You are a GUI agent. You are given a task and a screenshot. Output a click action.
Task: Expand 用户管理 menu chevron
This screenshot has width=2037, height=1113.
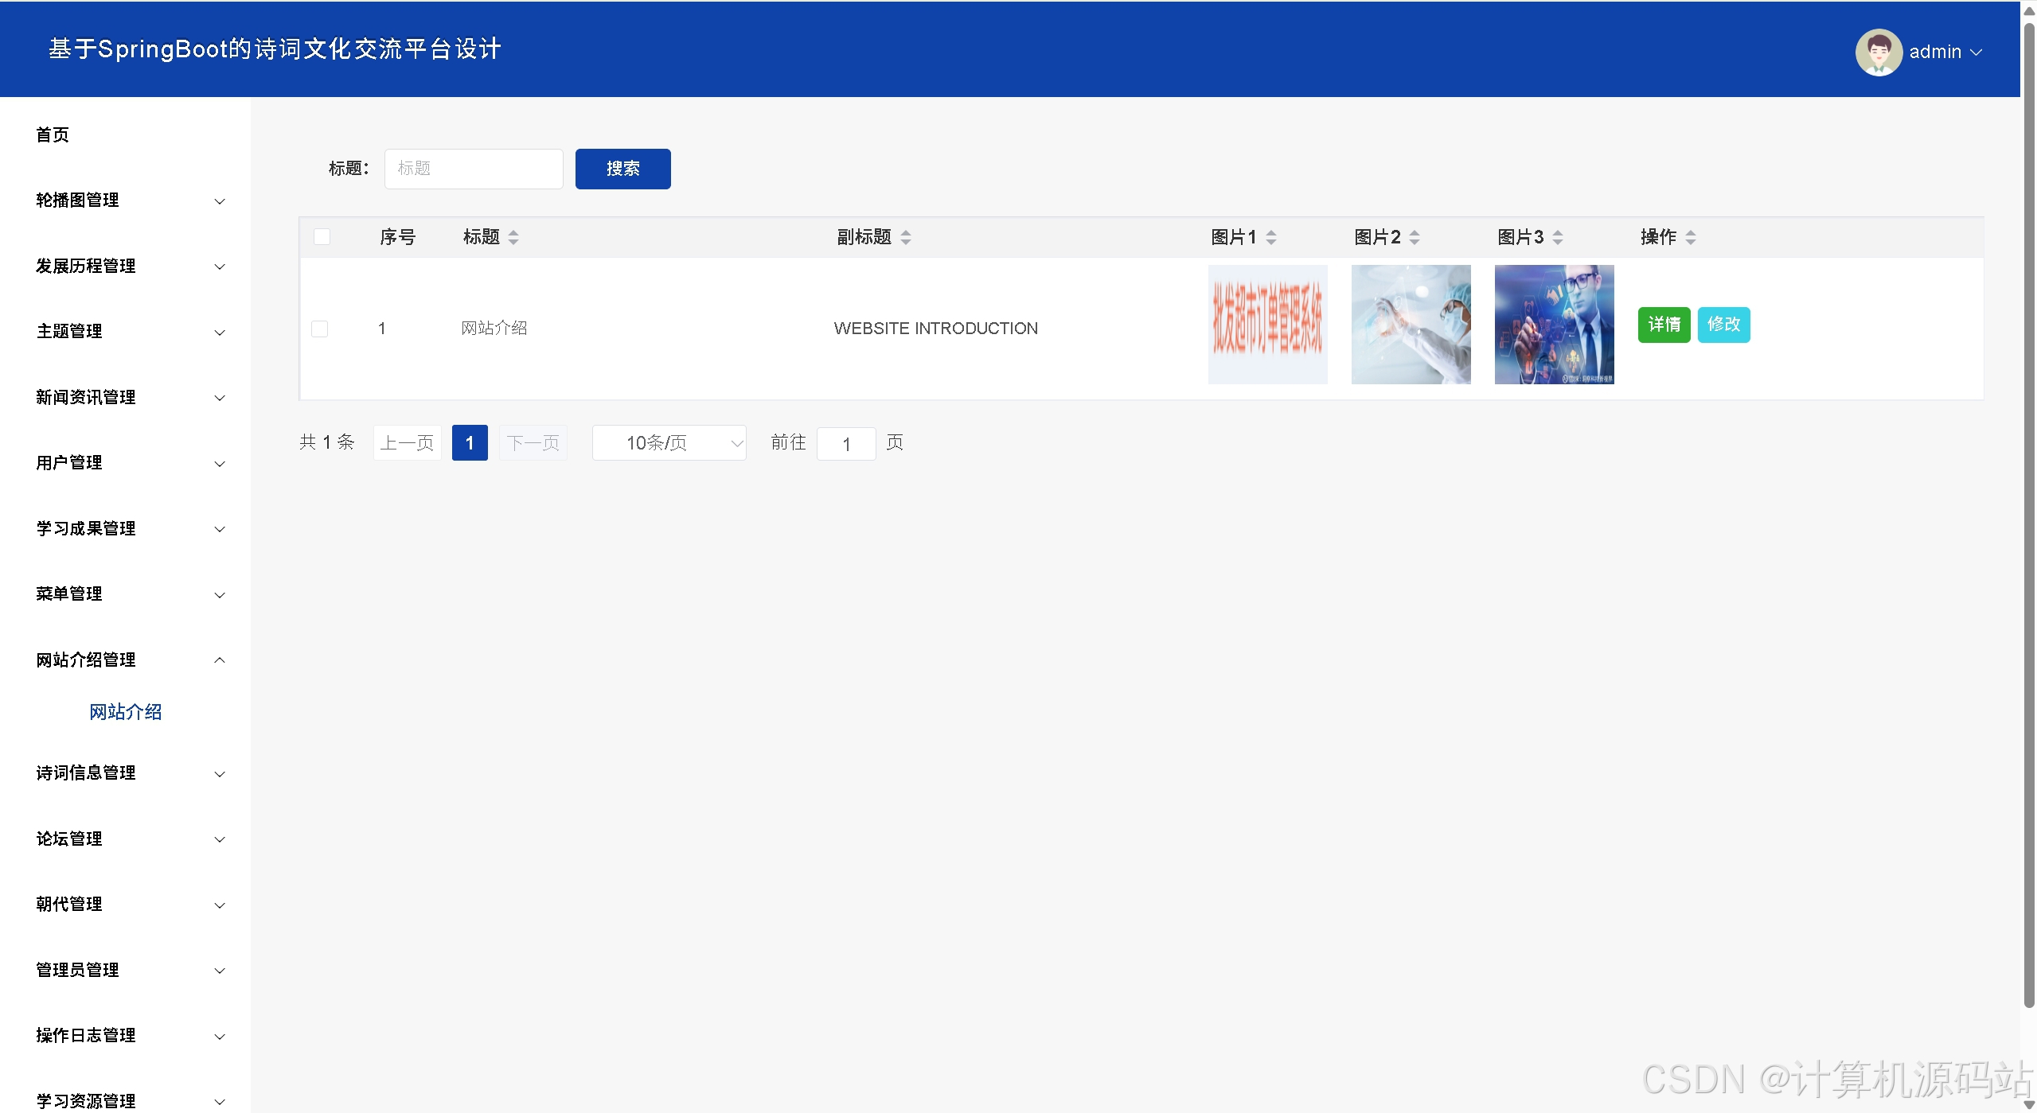tap(220, 464)
